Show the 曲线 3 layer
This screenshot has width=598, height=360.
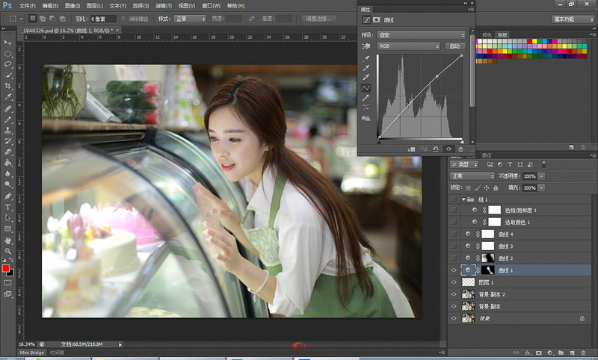[454, 246]
